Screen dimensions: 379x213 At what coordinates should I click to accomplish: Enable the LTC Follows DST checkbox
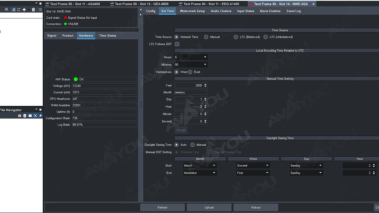pyautogui.click(x=177, y=44)
